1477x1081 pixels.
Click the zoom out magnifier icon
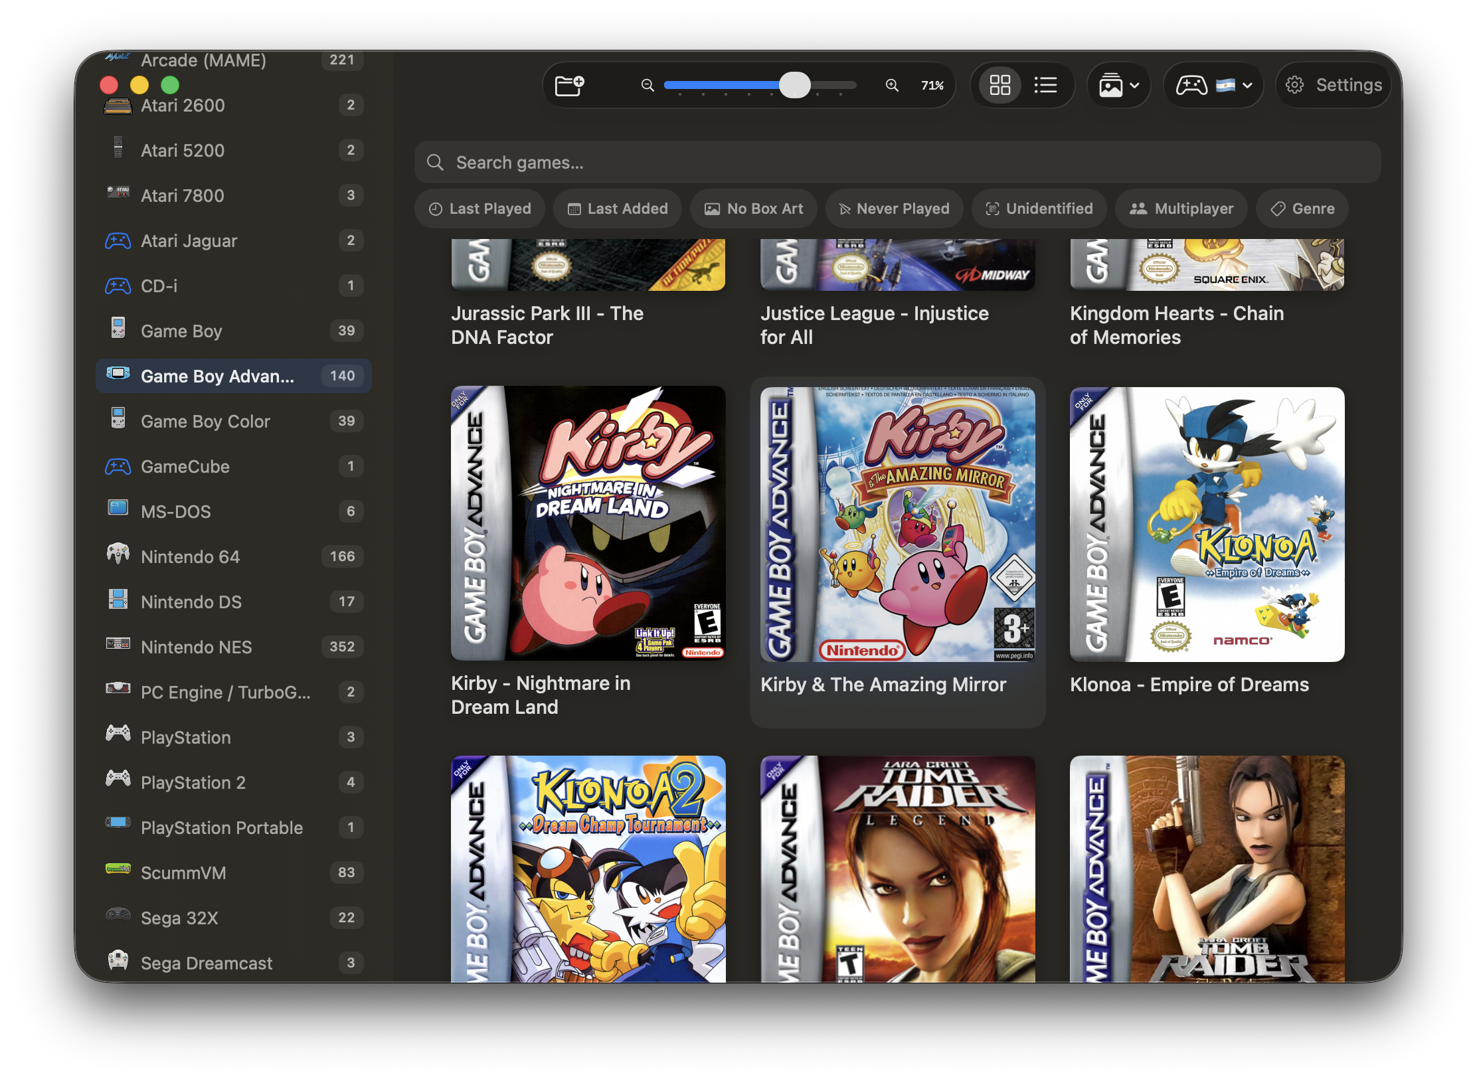[x=648, y=85]
